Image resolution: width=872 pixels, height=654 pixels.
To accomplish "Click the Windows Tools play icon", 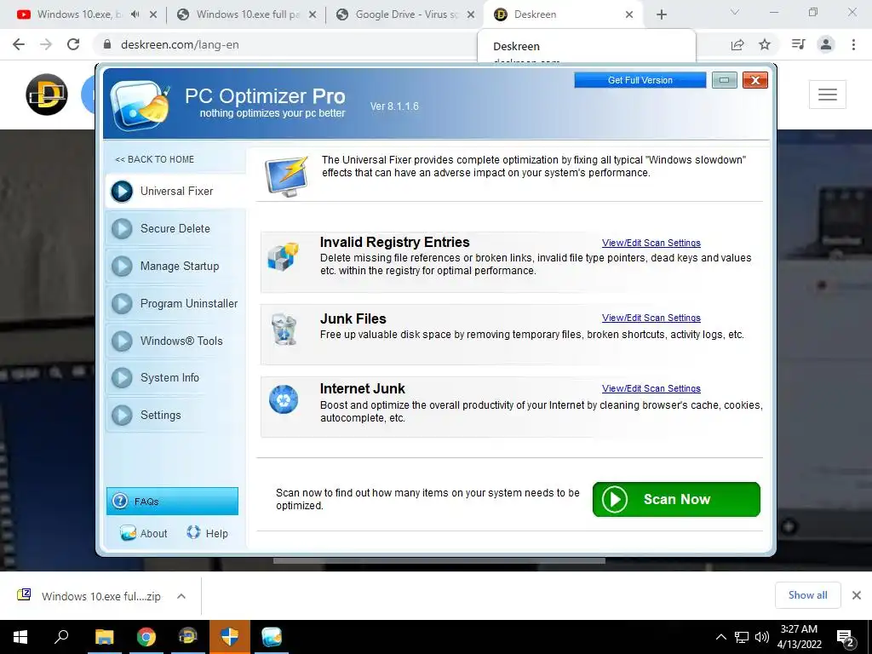I will pyautogui.click(x=122, y=341).
